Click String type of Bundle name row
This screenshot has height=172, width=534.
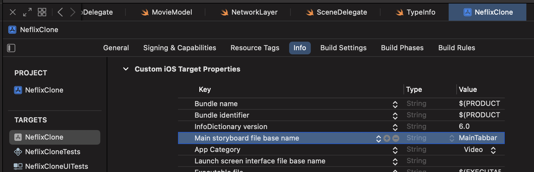click(416, 103)
